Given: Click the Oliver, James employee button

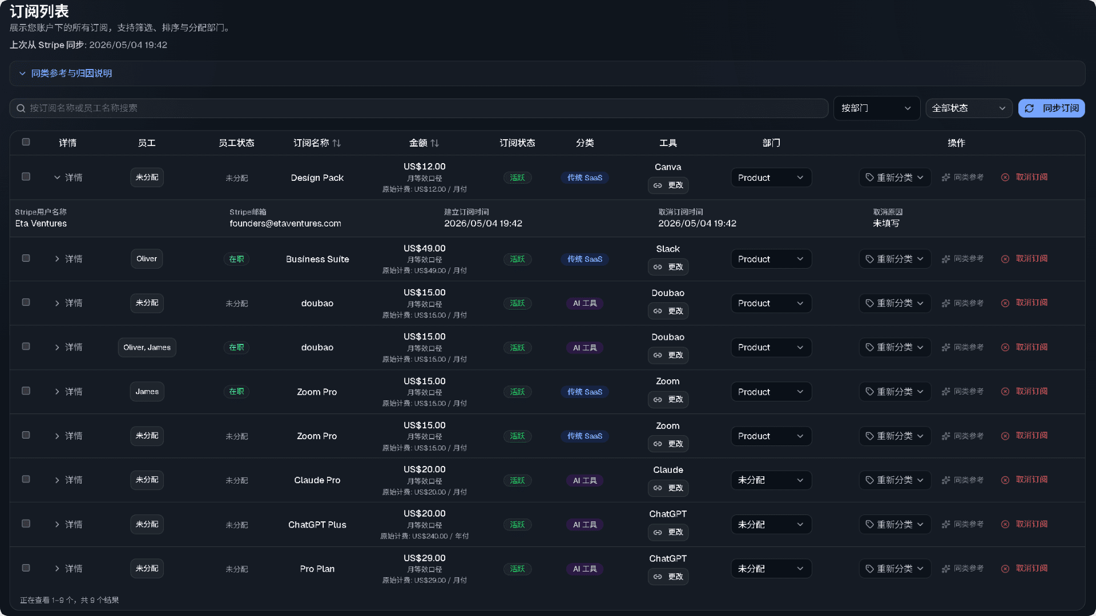Looking at the screenshot, I should click(x=147, y=347).
